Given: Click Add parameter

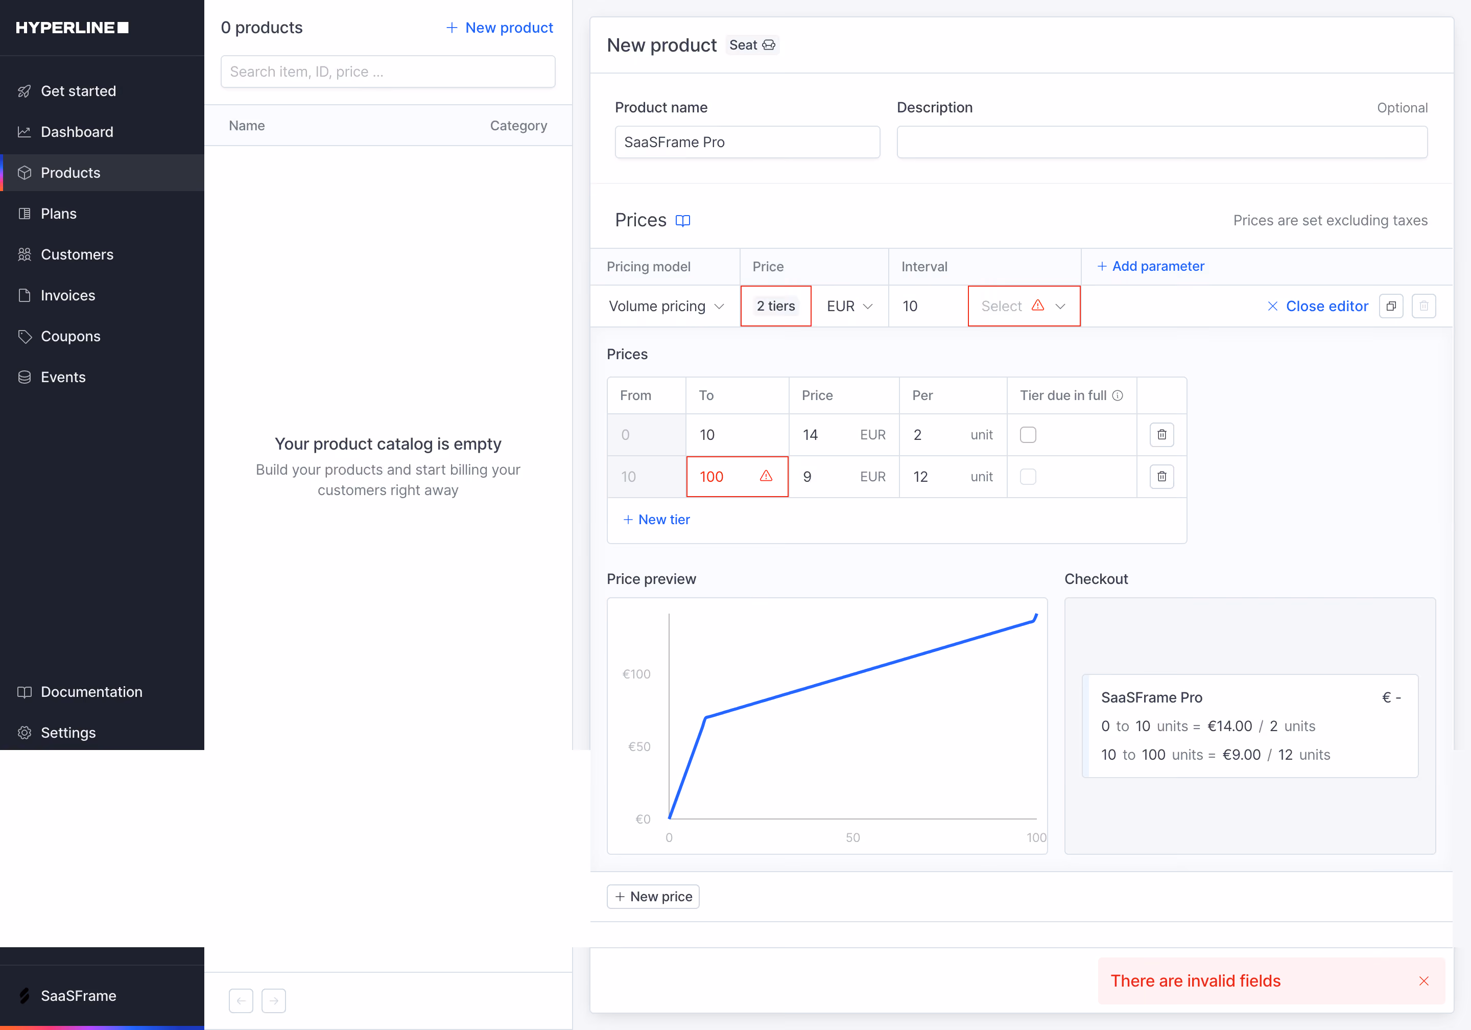Looking at the screenshot, I should click(1151, 266).
